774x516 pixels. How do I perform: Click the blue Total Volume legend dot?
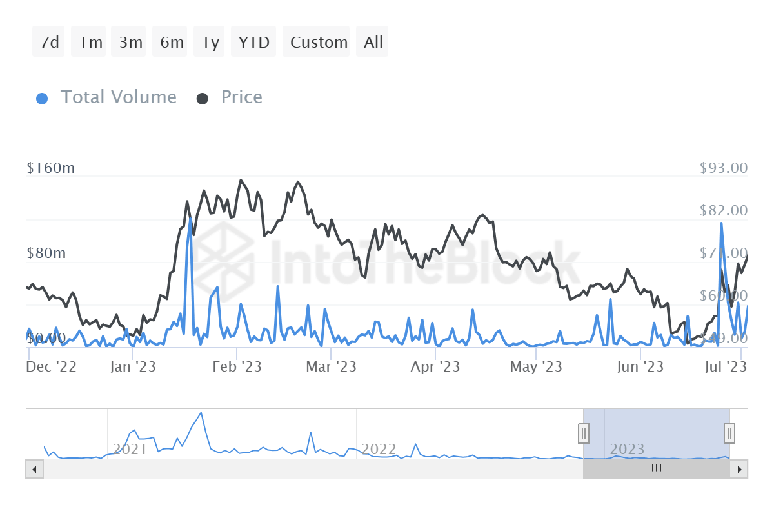[42, 97]
